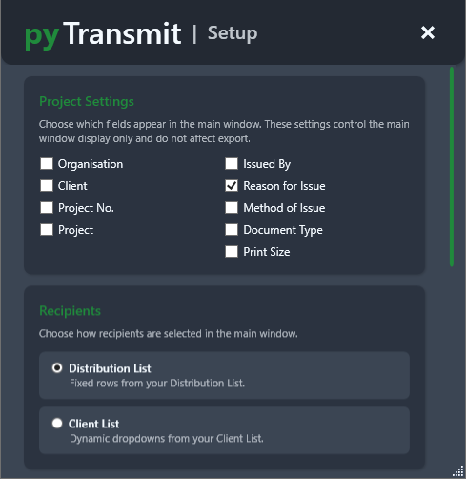Click the pyTransmit logo in the header
The image size is (466, 479).
(x=103, y=34)
